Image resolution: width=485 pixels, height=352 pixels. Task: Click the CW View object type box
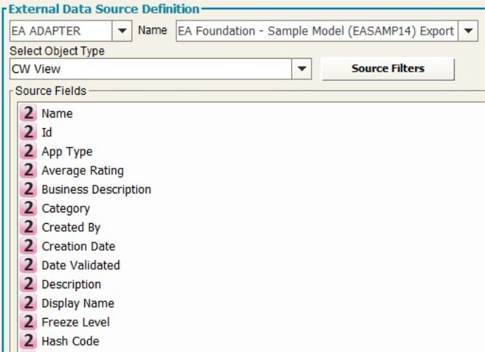click(x=150, y=69)
